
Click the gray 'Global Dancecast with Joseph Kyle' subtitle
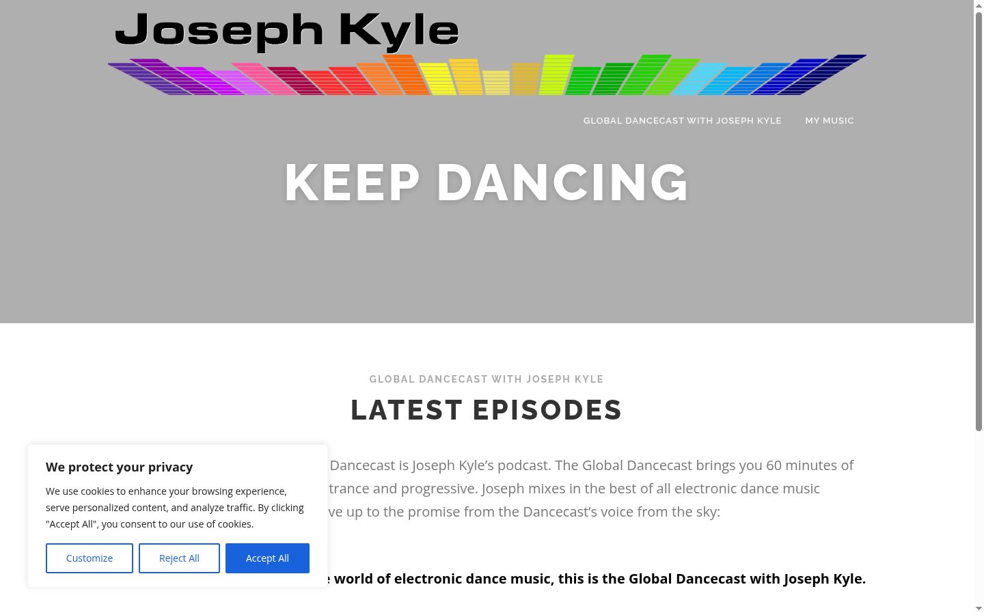(487, 379)
